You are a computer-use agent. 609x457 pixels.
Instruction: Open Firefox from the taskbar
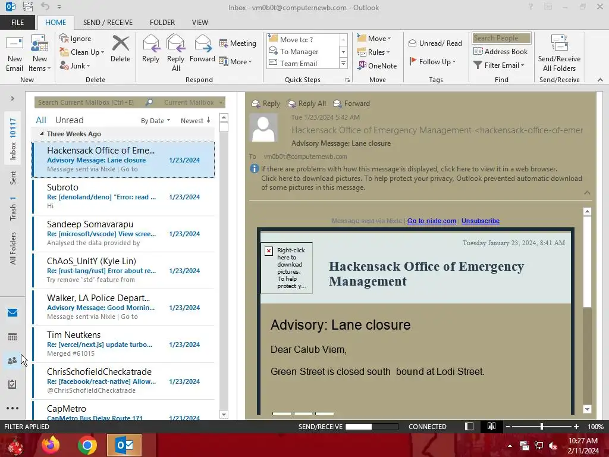(x=51, y=445)
